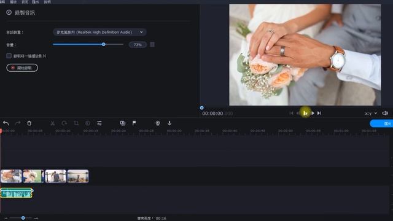This screenshot has width=393, height=221.
Task: Click the timeline zoom out icon
Action: click(x=6, y=219)
